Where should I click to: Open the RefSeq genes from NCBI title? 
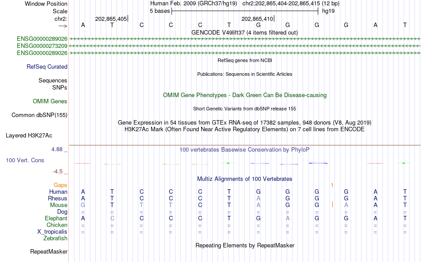coord(245,60)
